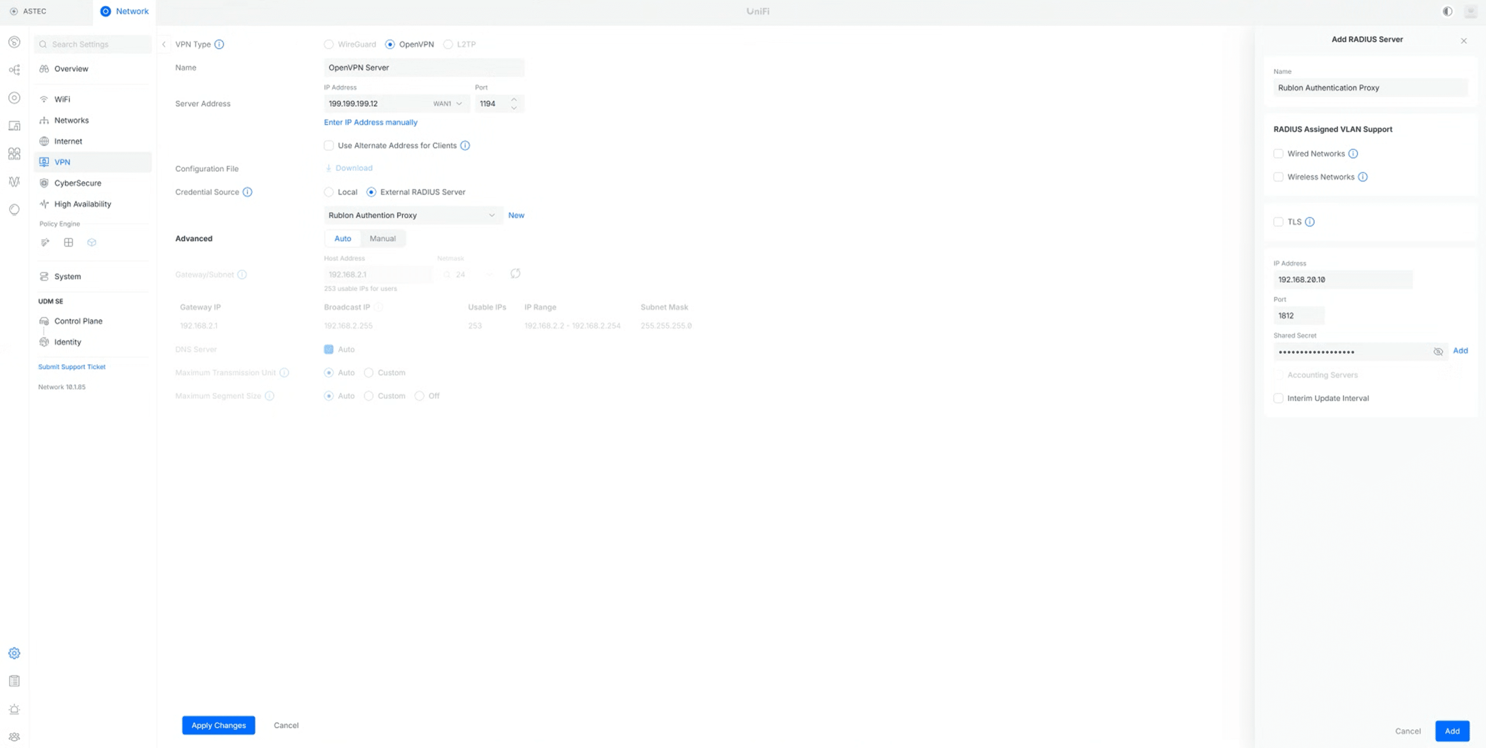Click the refresh icon beside netmask
This screenshot has height=748, width=1486.
coord(515,274)
